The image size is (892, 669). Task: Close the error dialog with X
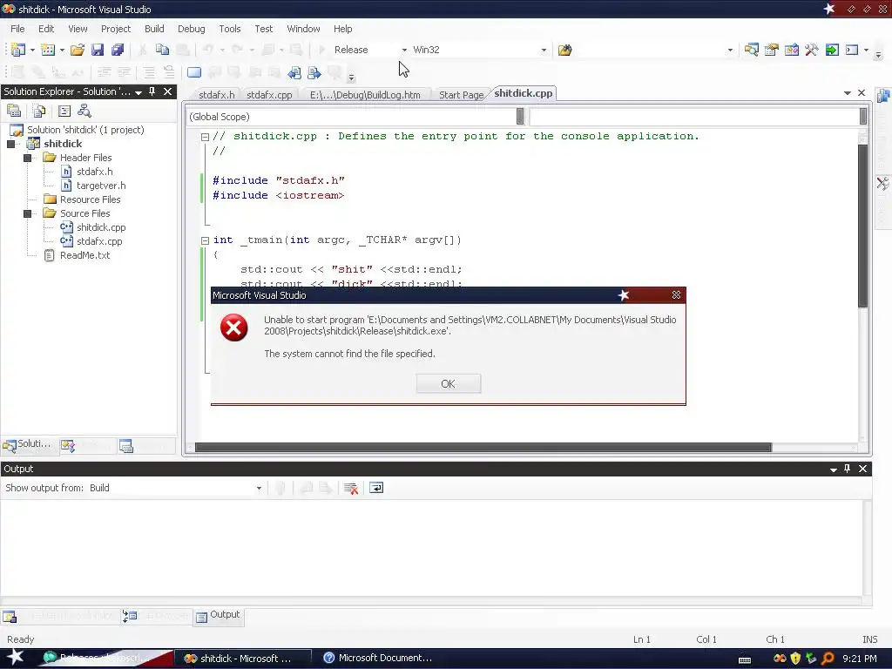tap(676, 294)
